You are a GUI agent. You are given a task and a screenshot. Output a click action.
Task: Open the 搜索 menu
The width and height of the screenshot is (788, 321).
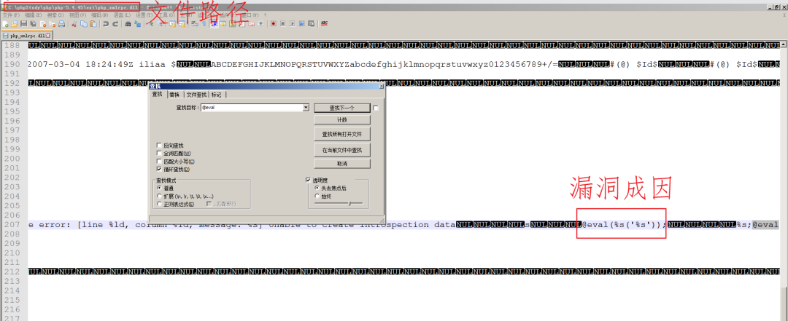[55, 15]
